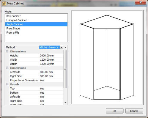Image resolution: width=148 pixels, height=118 pixels.
Task: Click the New Cabinet title bar icon
Action: pyautogui.click(x=4, y=3)
